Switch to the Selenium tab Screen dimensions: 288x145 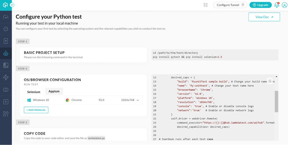point(34,92)
